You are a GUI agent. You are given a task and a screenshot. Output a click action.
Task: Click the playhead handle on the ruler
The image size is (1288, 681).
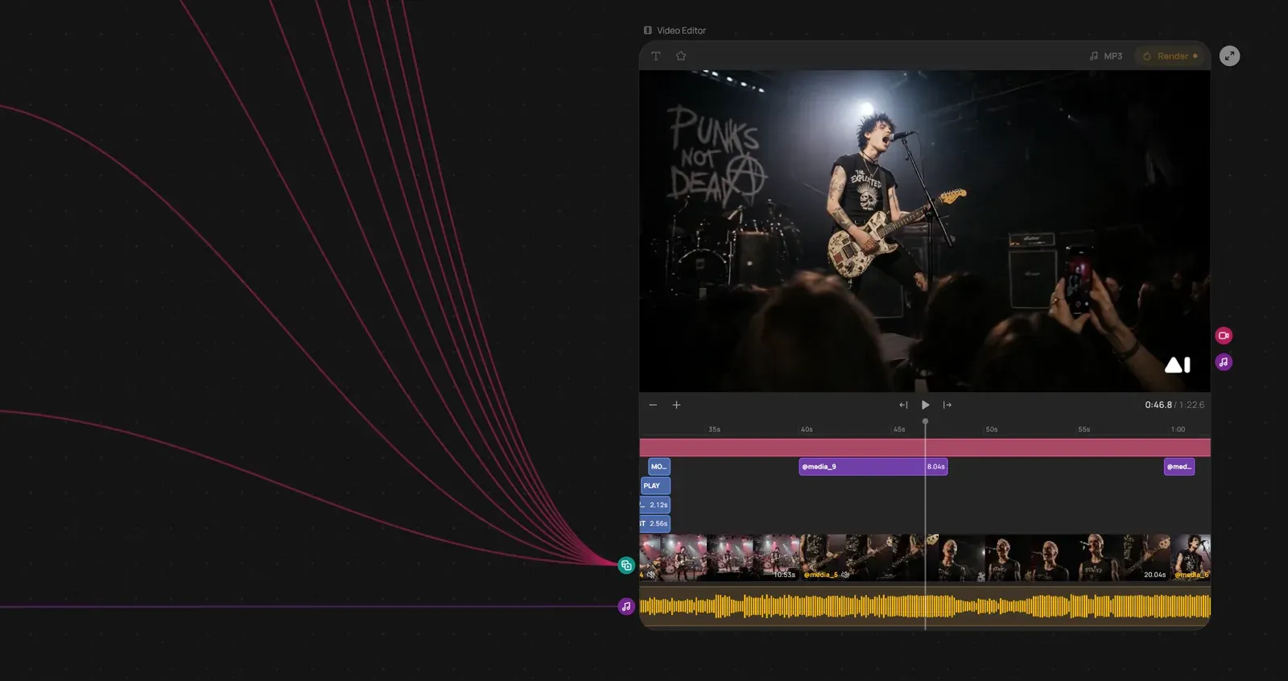pyautogui.click(x=925, y=422)
